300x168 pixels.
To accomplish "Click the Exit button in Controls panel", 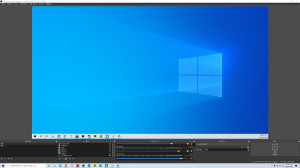I will point(275,155).
